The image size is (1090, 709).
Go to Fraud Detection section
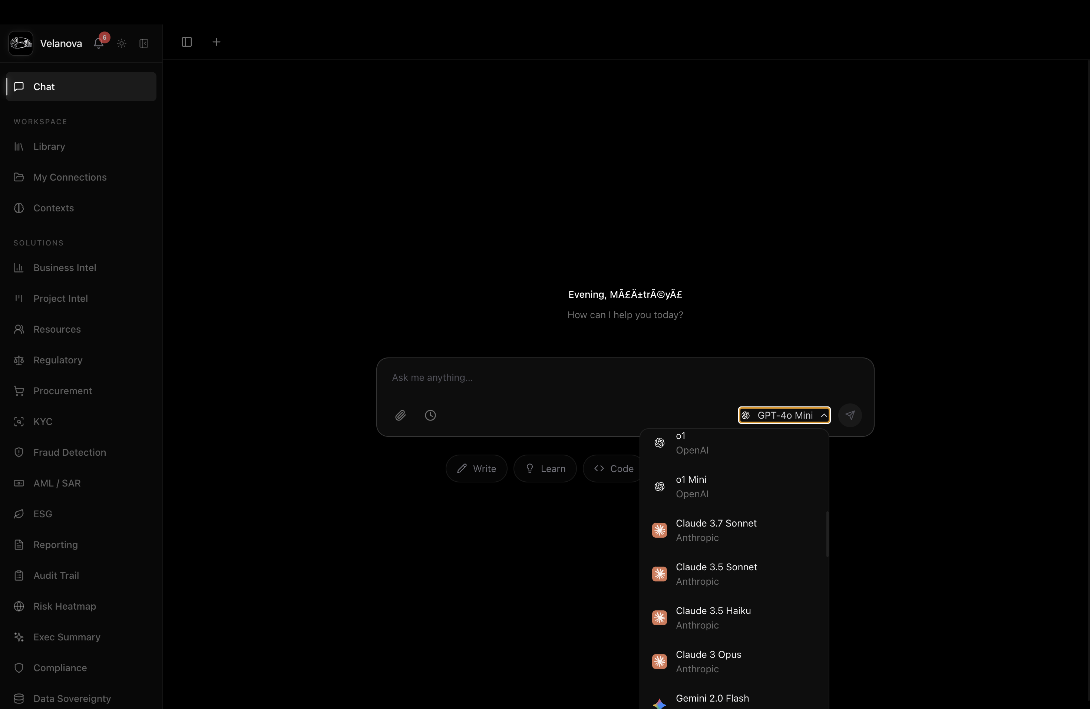pos(69,452)
